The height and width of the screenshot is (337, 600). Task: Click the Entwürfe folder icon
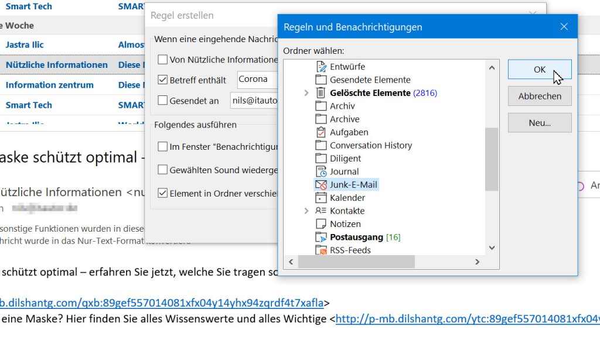coord(321,67)
